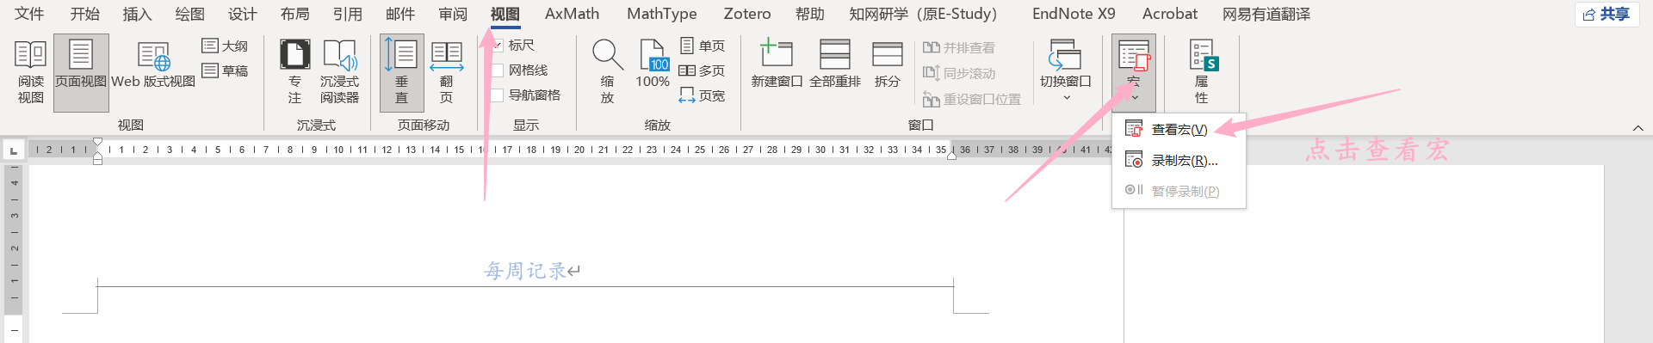Open Immersive Reader (沉浸式阅读器)
Image resolution: width=1653 pixels, height=343 pixels.
[x=340, y=72]
